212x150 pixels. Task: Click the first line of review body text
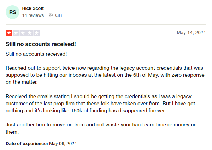click(36, 54)
